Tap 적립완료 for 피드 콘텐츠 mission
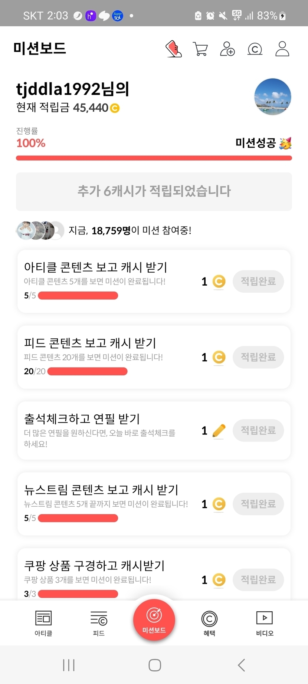308x684 pixels. 258,357
